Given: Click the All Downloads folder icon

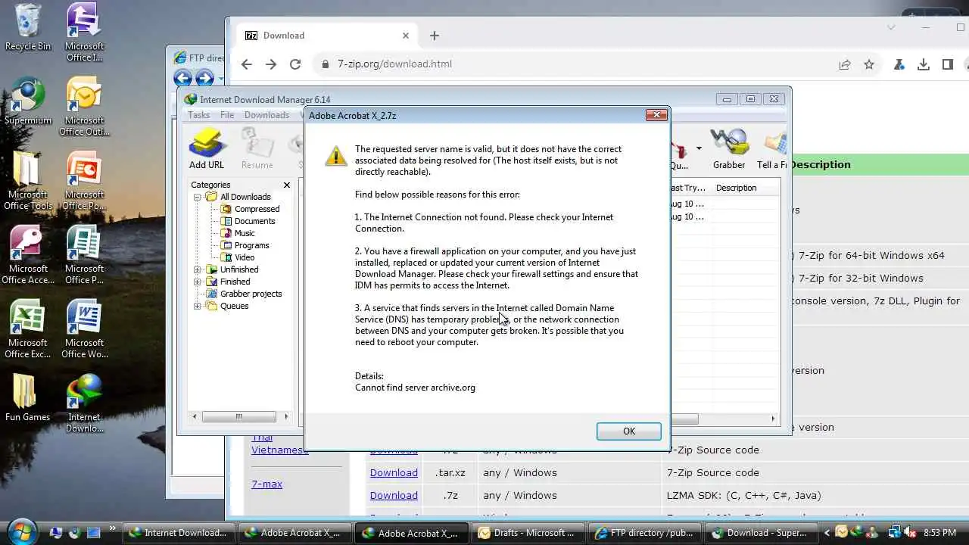Looking at the screenshot, I should coord(211,197).
